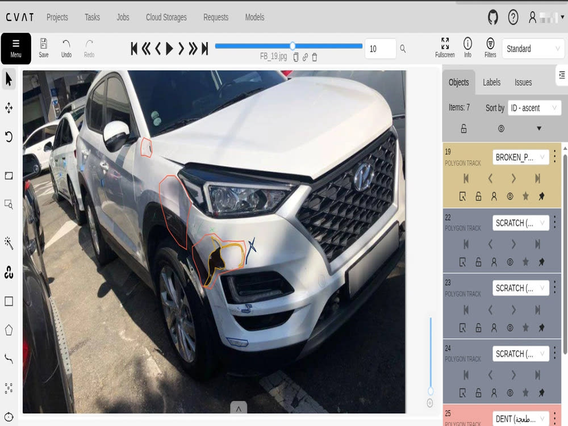Open job Info

467,48
